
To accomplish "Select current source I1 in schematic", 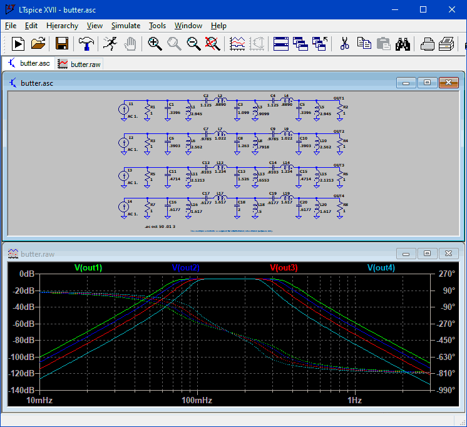I will (x=123, y=109).
